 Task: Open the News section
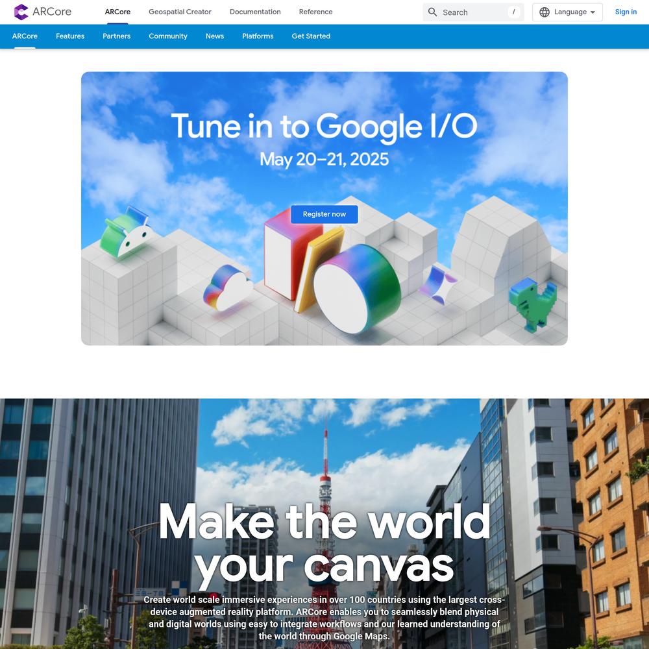tap(214, 36)
